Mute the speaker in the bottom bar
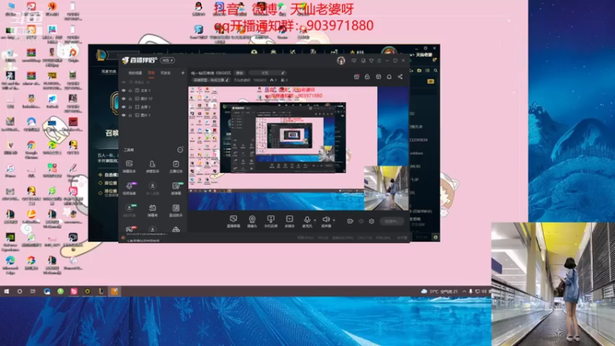615x346 pixels. tap(325, 219)
